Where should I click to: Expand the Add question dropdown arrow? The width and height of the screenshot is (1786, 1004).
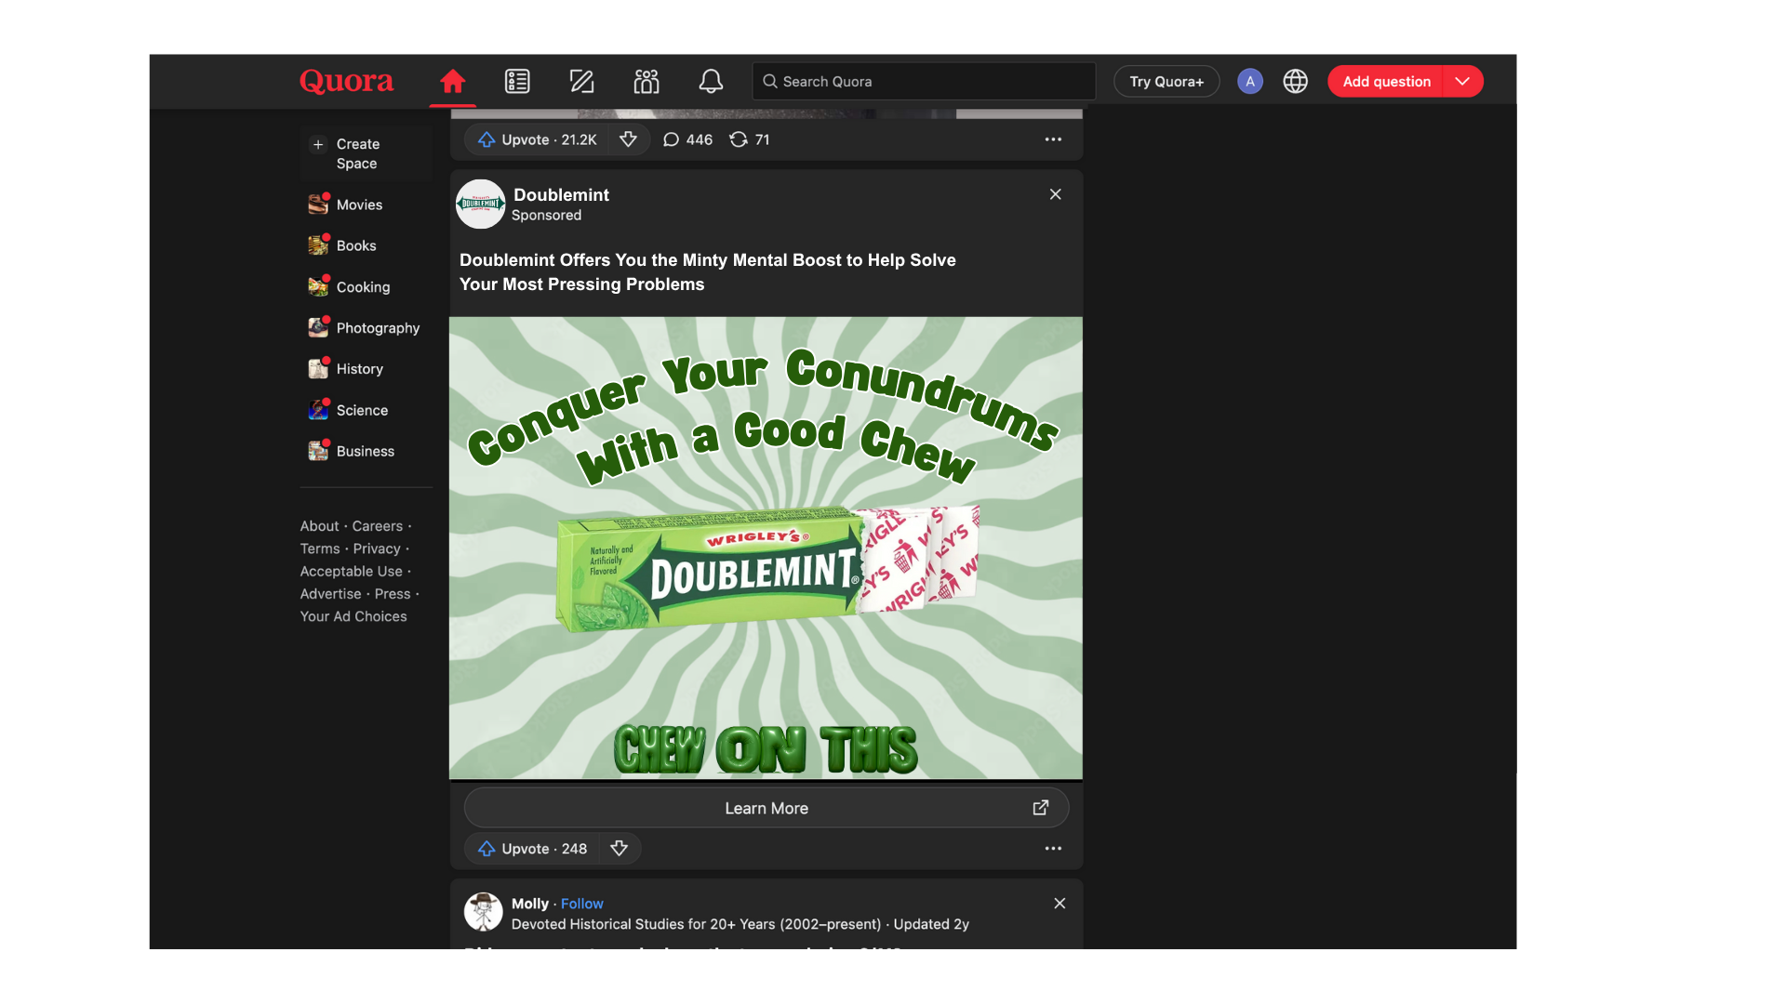coord(1462,82)
